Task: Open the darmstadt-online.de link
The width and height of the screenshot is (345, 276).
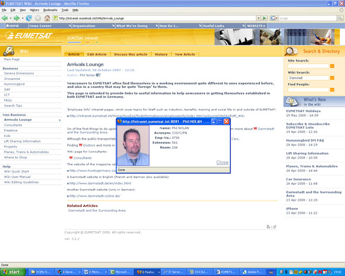Action: coord(95,196)
